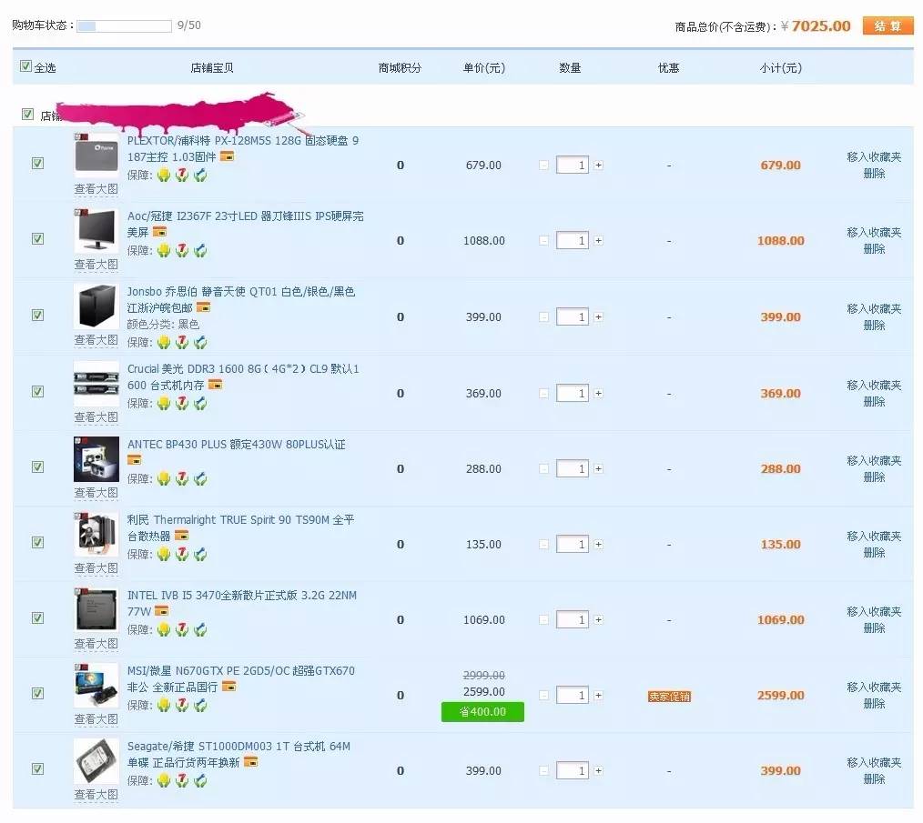Increase quantity of MSI N670GTX with plus

tap(598, 696)
